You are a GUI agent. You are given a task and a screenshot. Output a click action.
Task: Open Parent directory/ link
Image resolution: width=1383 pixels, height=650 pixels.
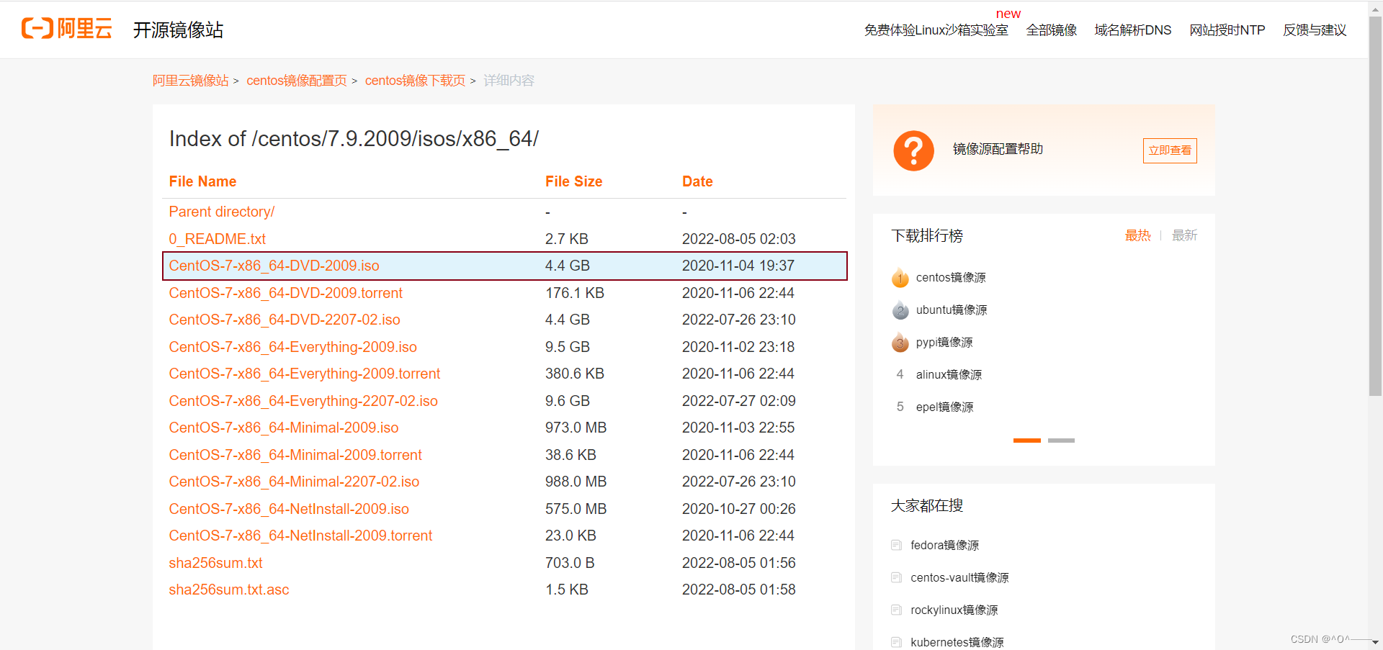tap(221, 212)
